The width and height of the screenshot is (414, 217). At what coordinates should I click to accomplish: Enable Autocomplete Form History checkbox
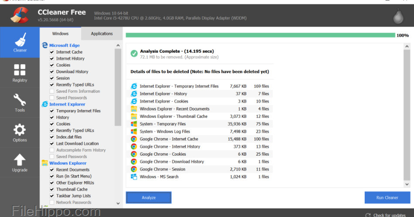click(x=52, y=150)
